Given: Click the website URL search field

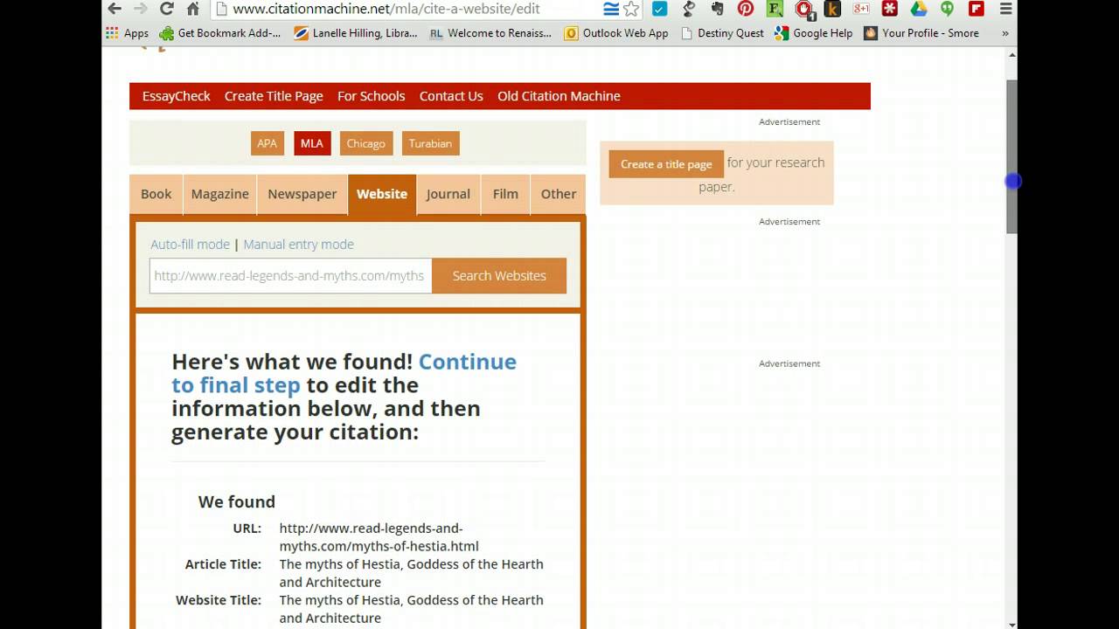Looking at the screenshot, I should coord(291,276).
